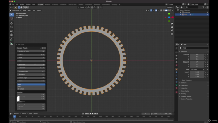Click the End frame 250 field
Image resolution: width=218 pixels, height=123 pixels.
coord(168,114)
